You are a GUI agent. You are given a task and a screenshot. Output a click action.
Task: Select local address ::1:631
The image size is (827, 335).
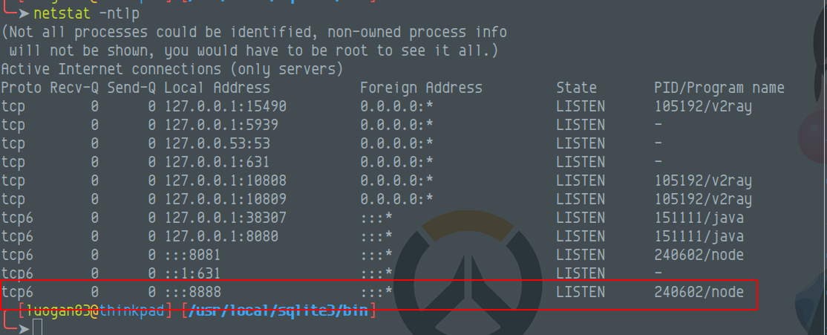point(192,274)
